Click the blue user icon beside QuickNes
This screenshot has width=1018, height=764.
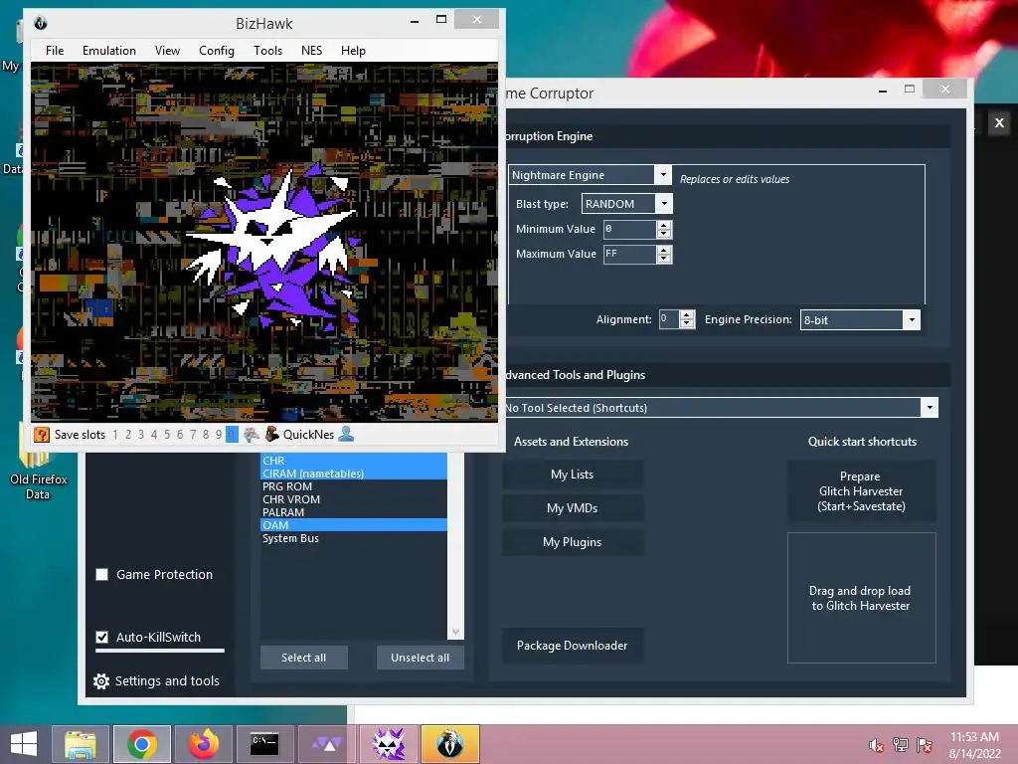[346, 434]
